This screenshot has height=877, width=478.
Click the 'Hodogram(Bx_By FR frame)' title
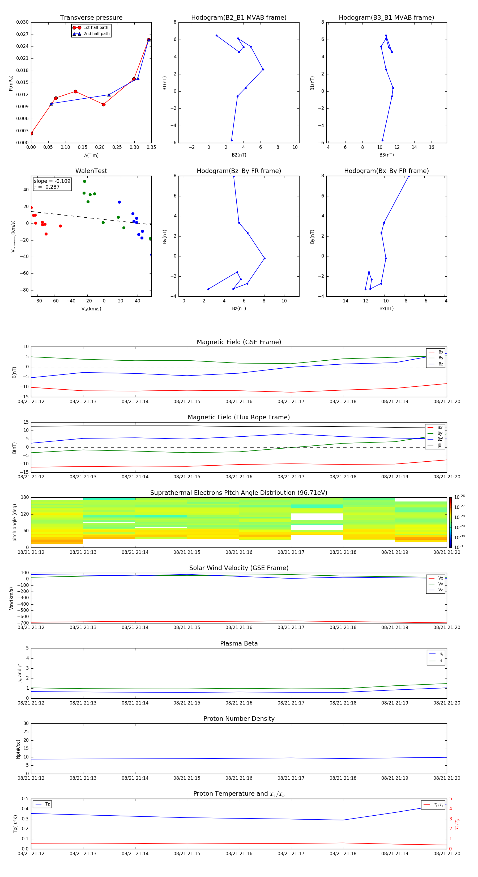tap(386, 171)
